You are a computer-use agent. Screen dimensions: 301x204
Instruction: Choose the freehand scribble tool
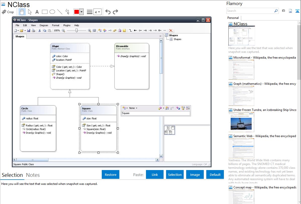(67, 12)
